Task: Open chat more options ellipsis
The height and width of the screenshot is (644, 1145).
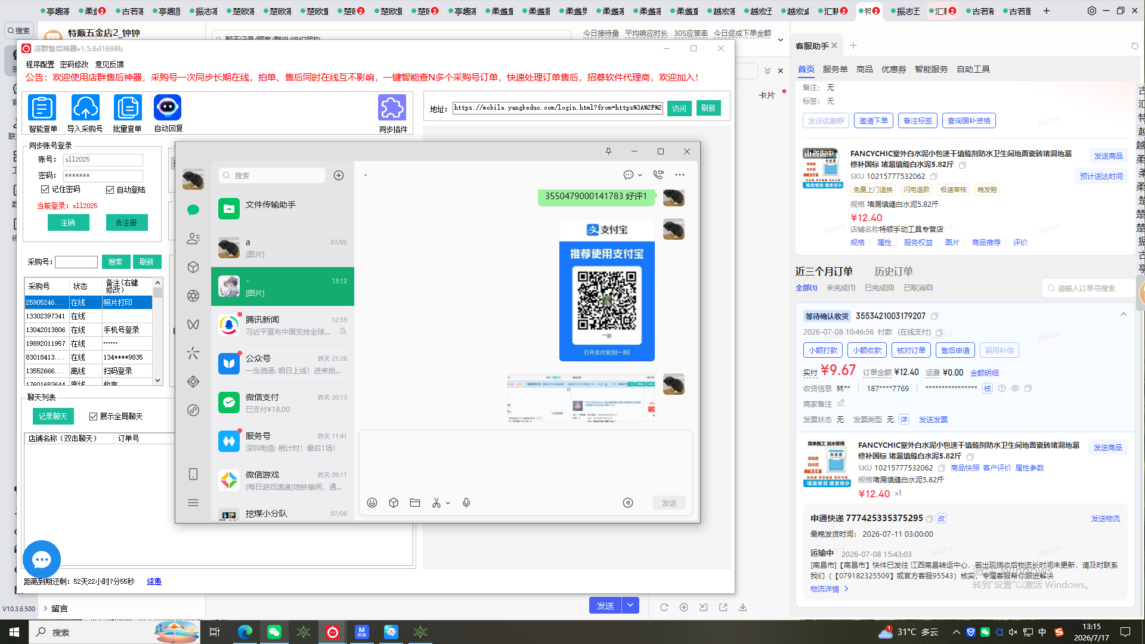Action: pyautogui.click(x=680, y=175)
